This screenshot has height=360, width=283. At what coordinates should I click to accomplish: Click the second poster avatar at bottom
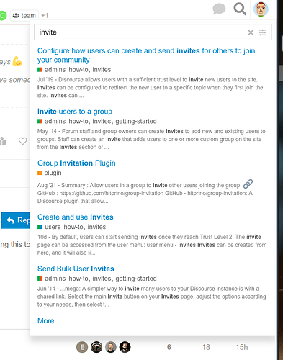click(96, 347)
